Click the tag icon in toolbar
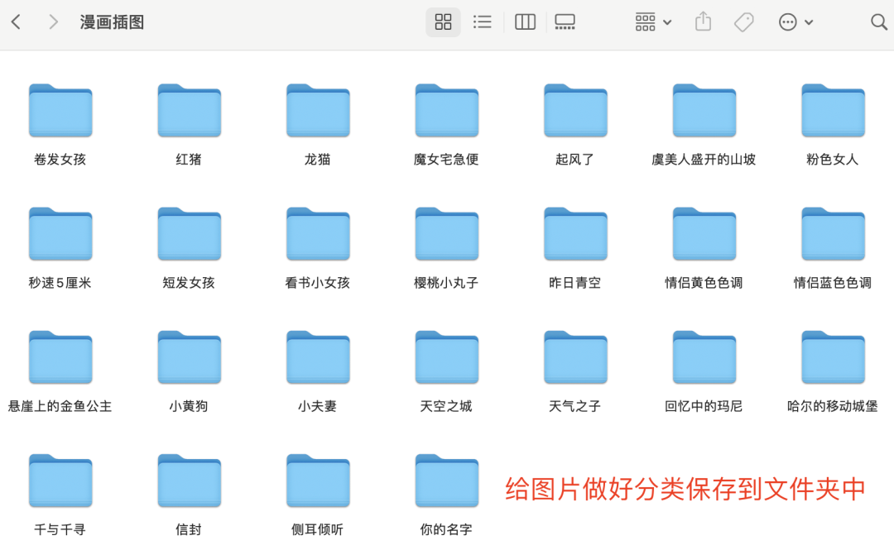894x550 pixels. pos(743,22)
